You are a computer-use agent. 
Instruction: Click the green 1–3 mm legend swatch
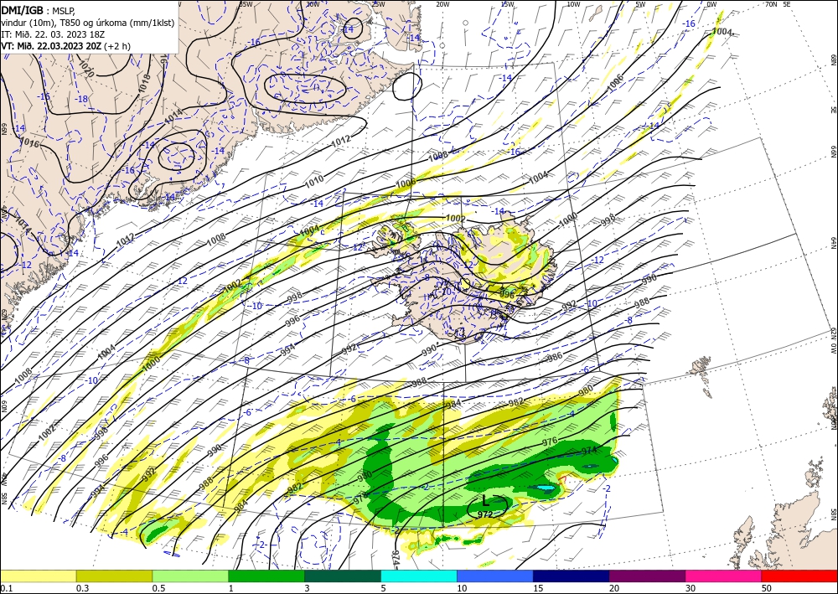point(266,576)
